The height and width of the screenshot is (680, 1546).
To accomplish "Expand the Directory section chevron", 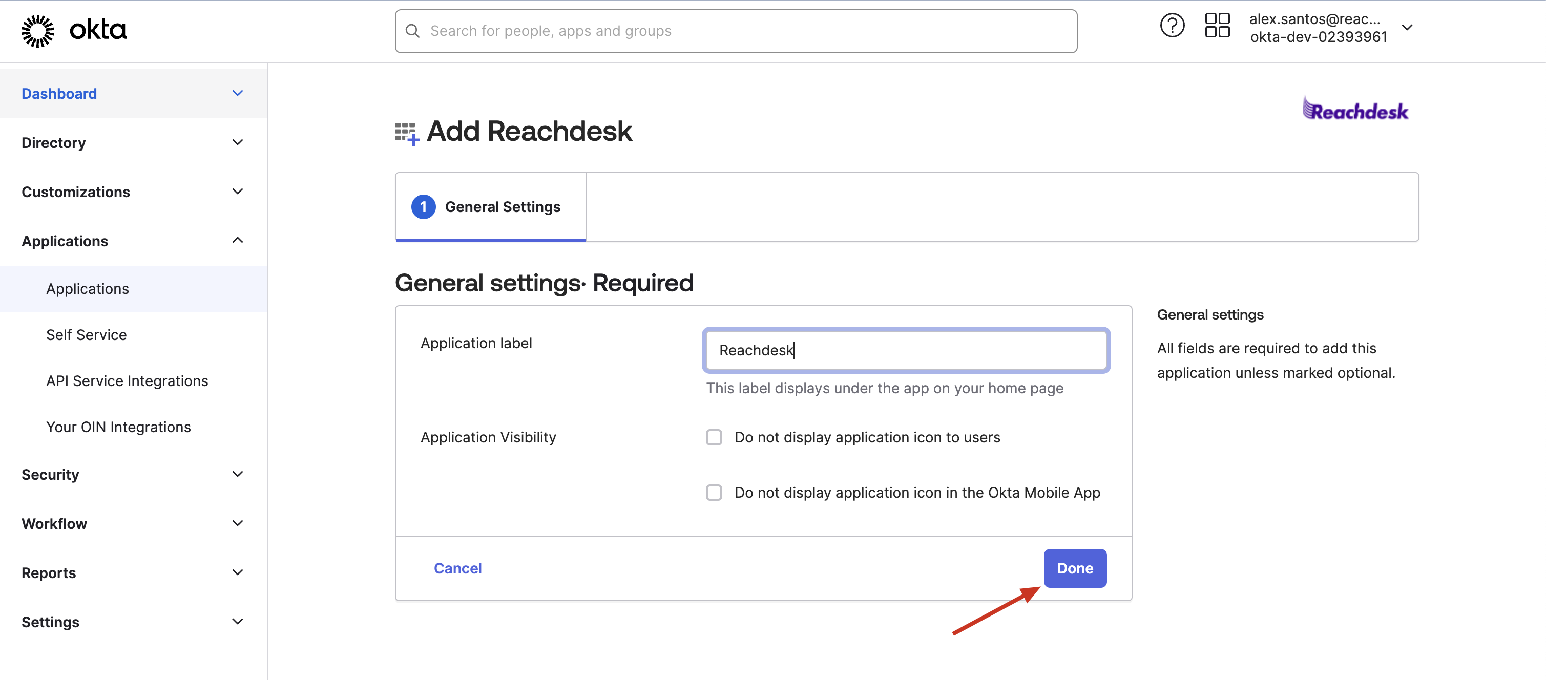I will pyautogui.click(x=238, y=143).
